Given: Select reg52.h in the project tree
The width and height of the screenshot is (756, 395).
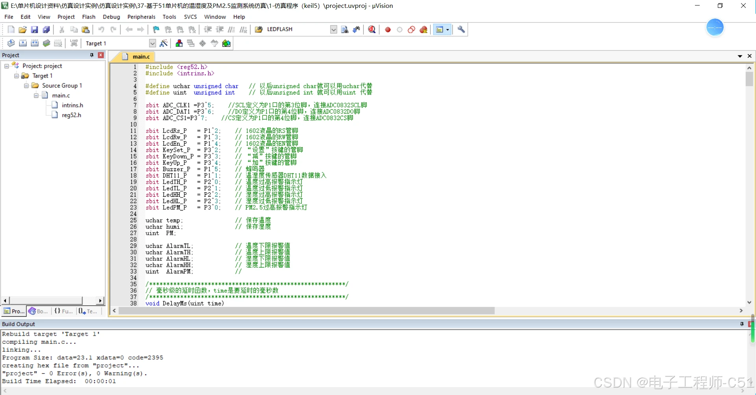Looking at the screenshot, I should click(x=71, y=115).
